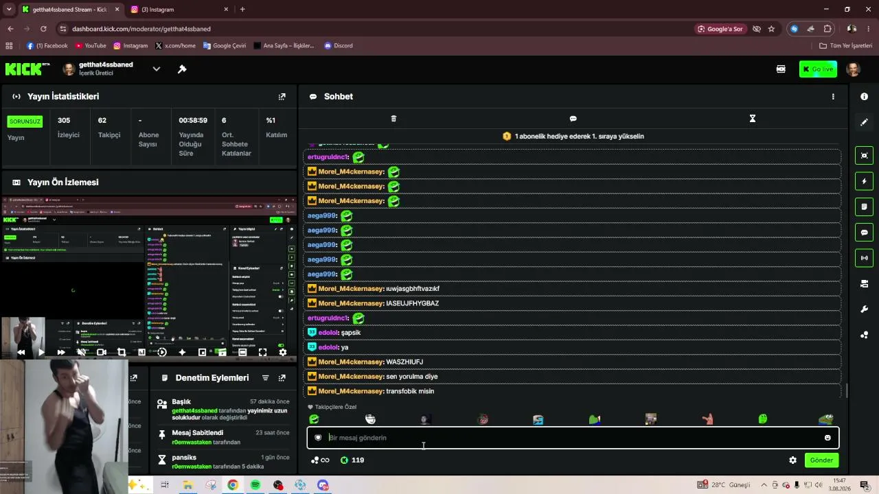Click the message 'sen yorulma diye'

point(412,377)
